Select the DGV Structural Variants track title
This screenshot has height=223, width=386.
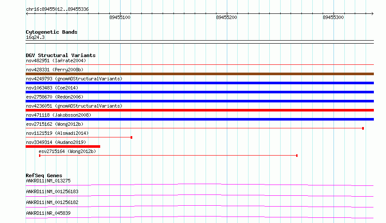tap(61, 55)
